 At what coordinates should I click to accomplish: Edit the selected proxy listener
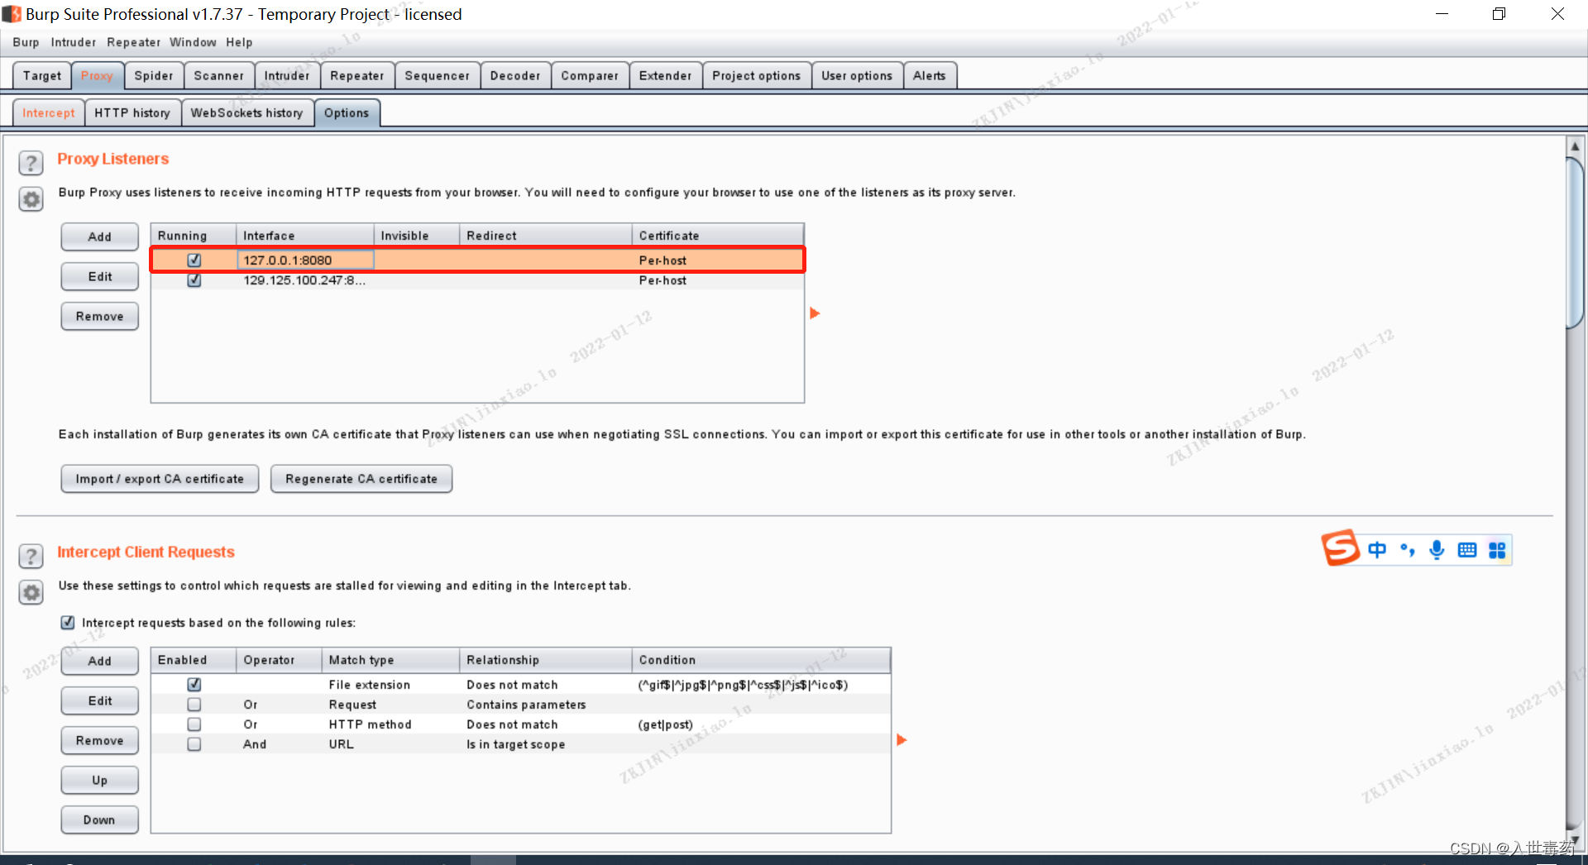tap(100, 276)
